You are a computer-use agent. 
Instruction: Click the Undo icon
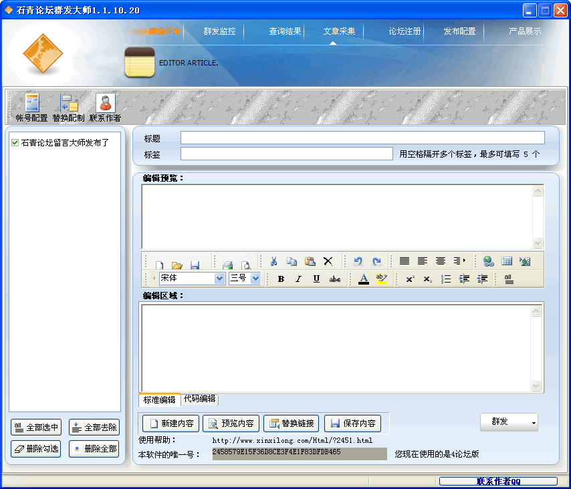tap(359, 263)
